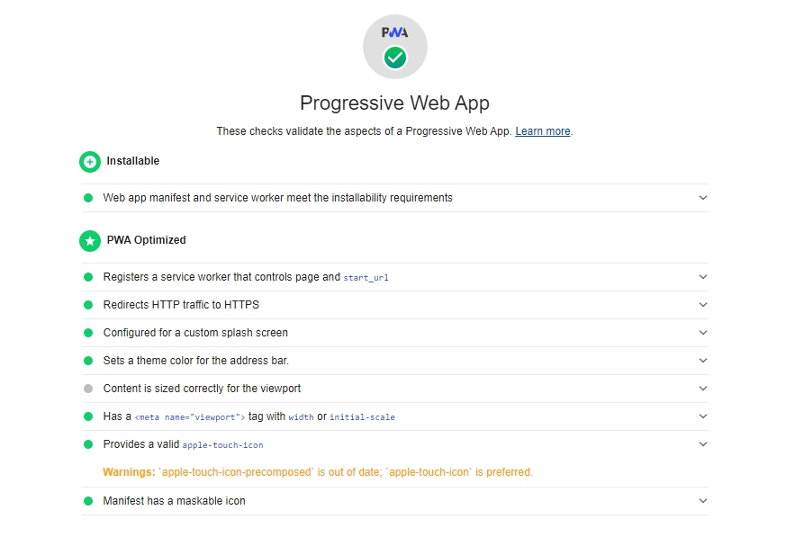Expand the installability requirements audit chevron

click(703, 198)
